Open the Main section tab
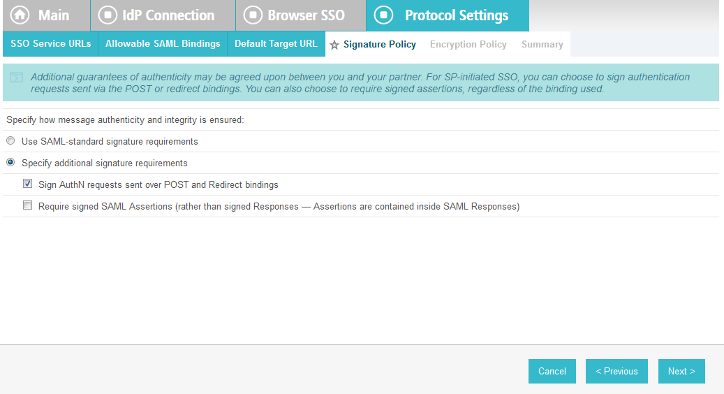 coord(46,15)
